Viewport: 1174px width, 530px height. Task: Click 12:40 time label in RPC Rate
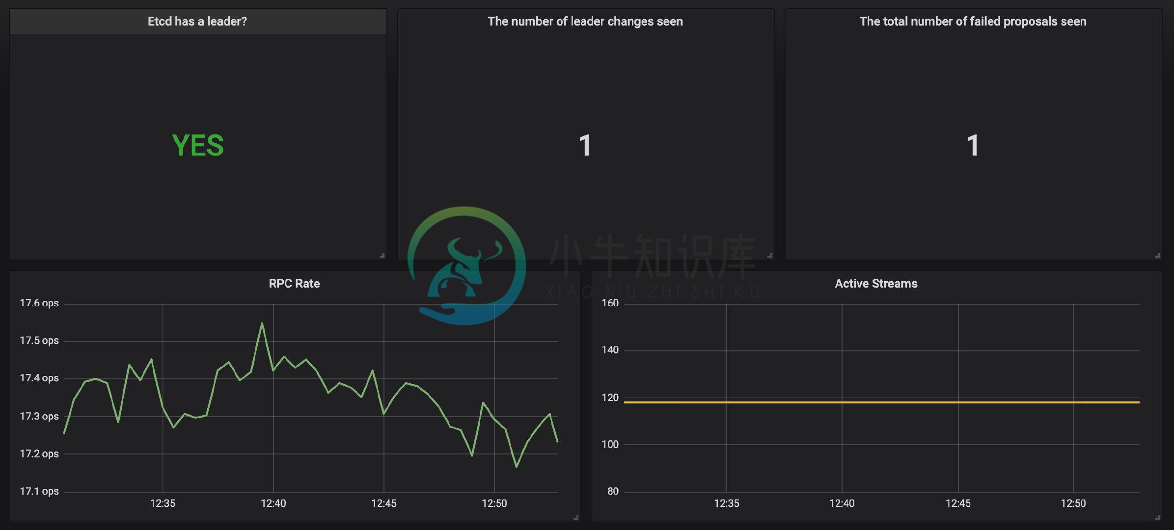point(273,503)
